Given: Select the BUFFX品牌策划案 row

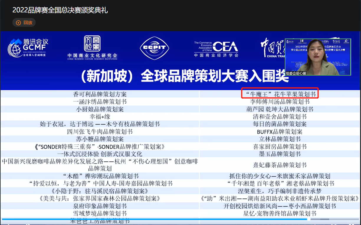Looking at the screenshot, I should click(x=280, y=132).
